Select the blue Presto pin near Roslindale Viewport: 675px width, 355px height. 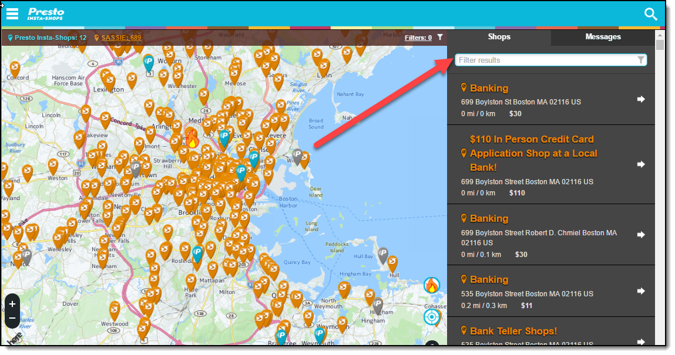[197, 253]
